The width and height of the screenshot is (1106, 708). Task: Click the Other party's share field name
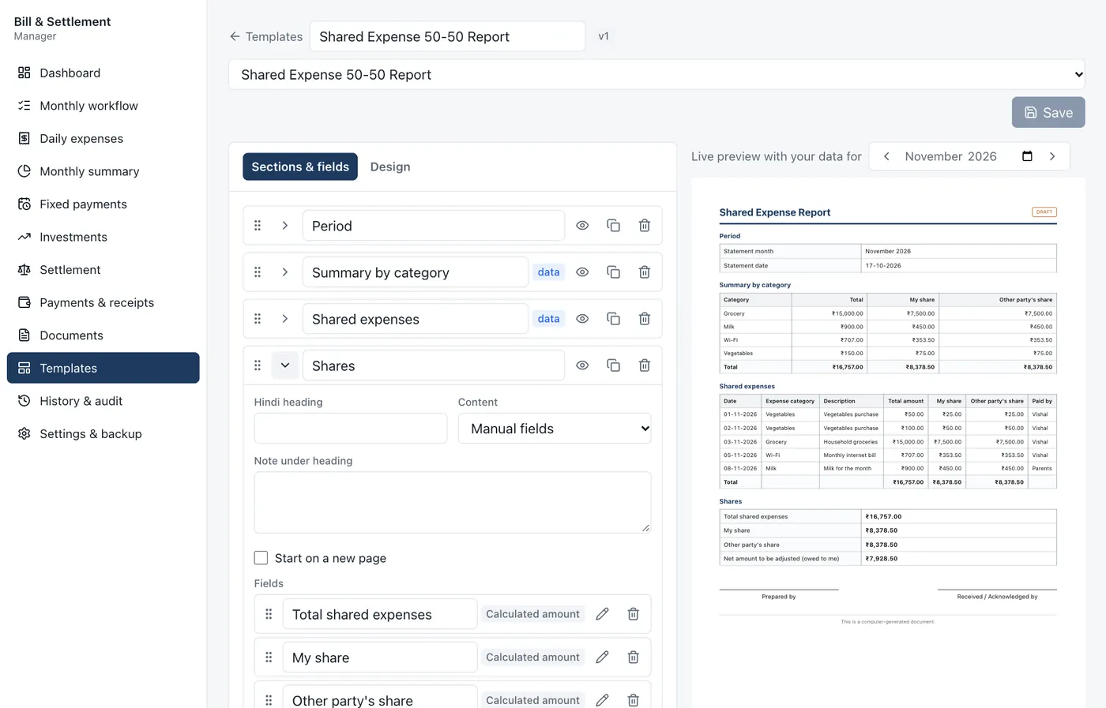(380, 699)
